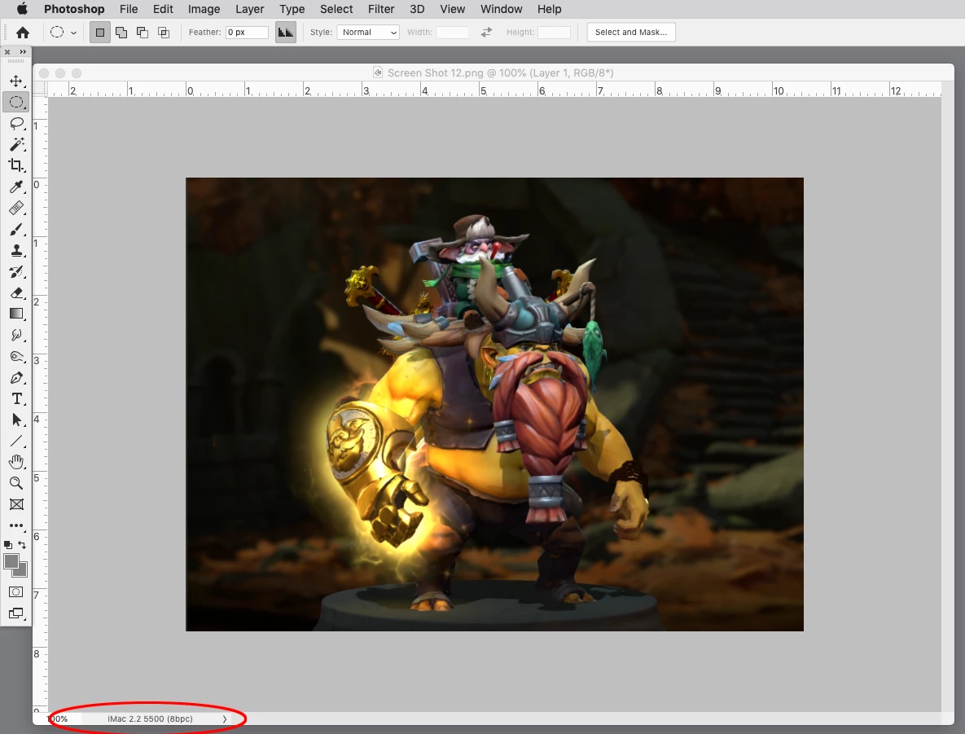
Task: Open the File menu
Action: click(129, 9)
